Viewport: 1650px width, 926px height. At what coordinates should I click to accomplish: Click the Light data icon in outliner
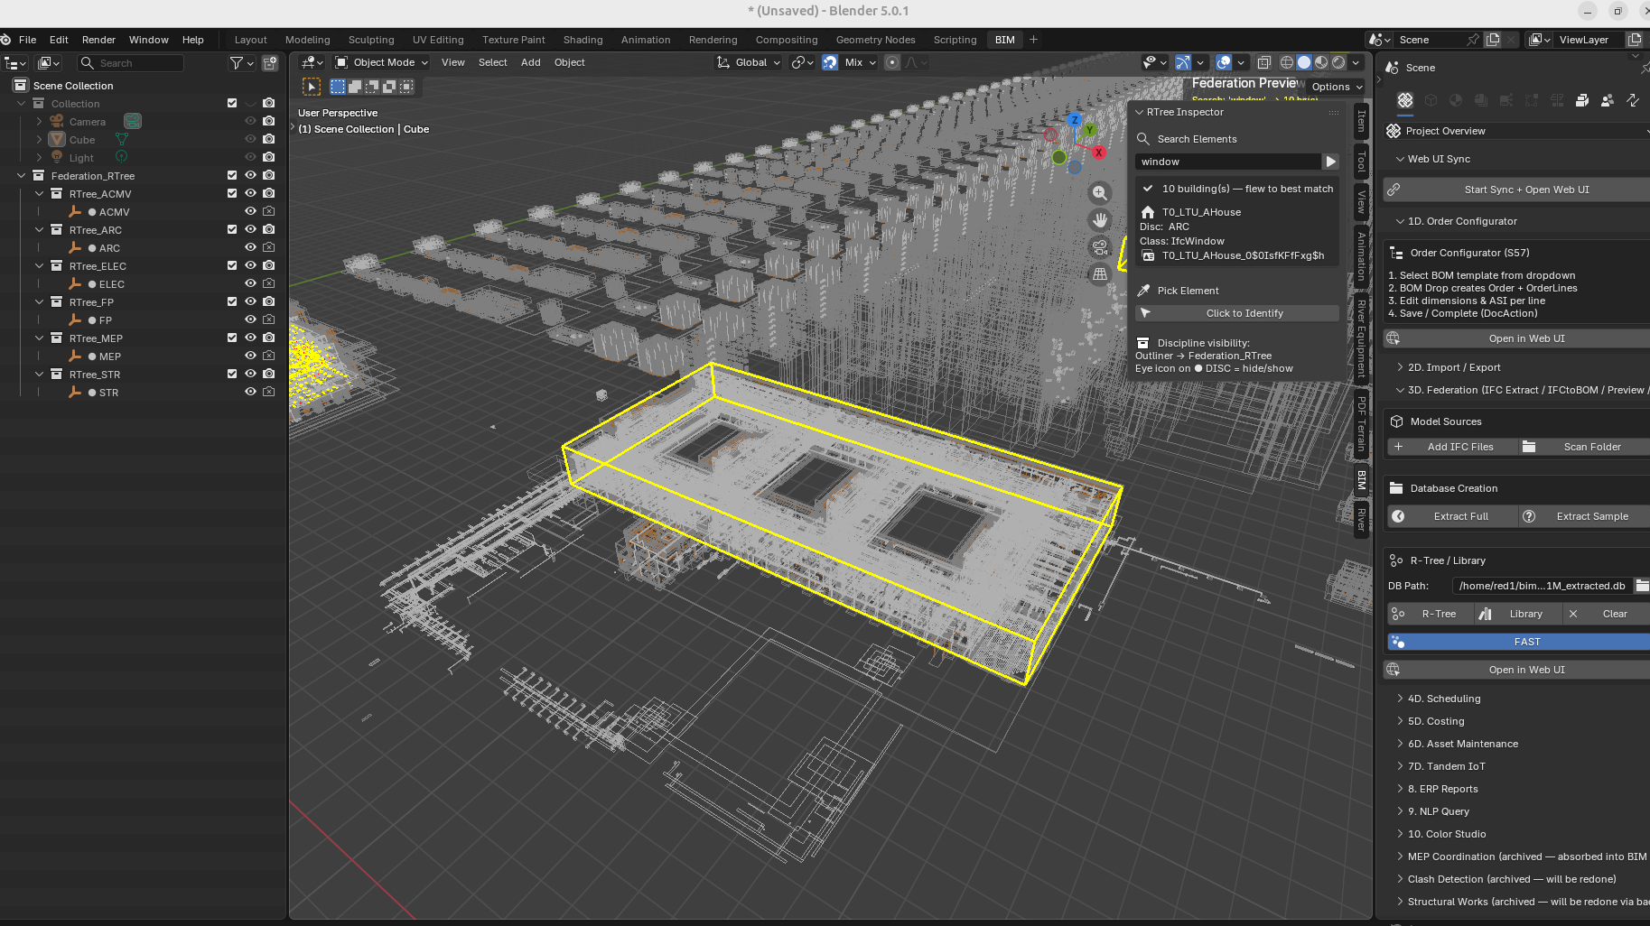[x=121, y=157]
